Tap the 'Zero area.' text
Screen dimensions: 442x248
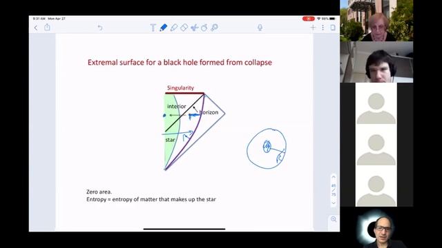[x=99, y=192]
